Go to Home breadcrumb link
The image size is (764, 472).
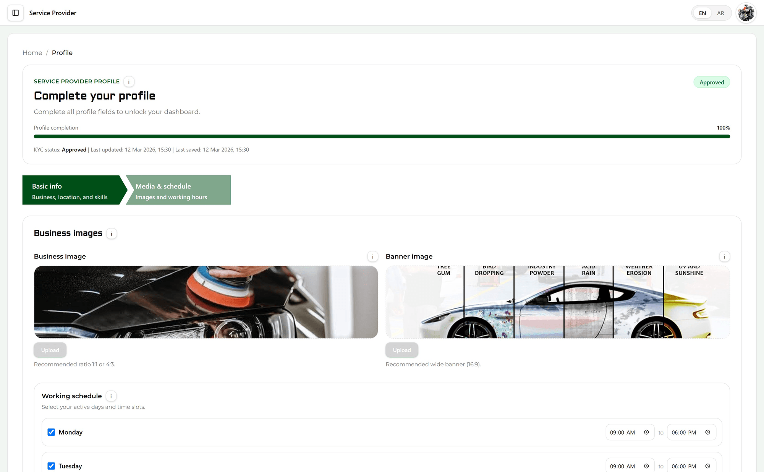32,53
